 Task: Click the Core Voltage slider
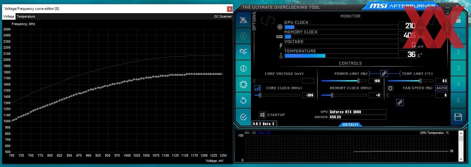[x=276, y=81]
